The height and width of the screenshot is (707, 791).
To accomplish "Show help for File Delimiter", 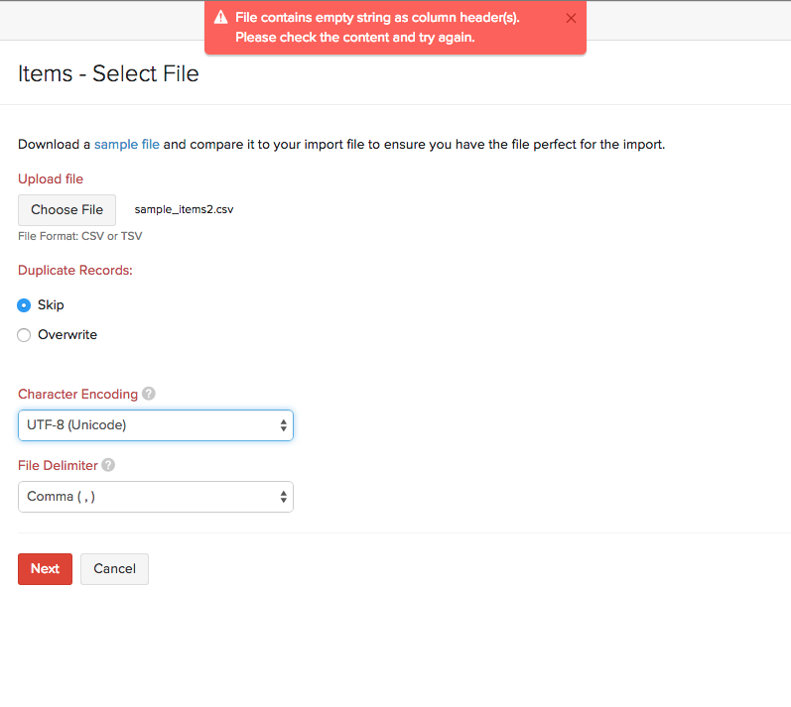I will point(108,465).
